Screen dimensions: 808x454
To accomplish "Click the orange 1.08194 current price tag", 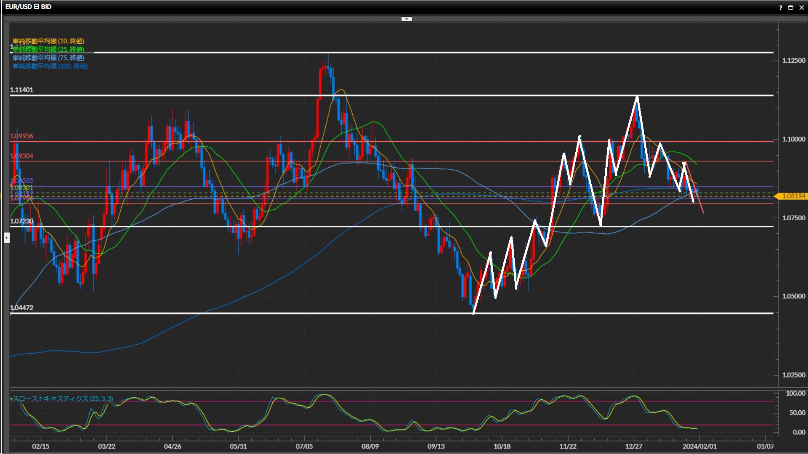I will pos(793,196).
